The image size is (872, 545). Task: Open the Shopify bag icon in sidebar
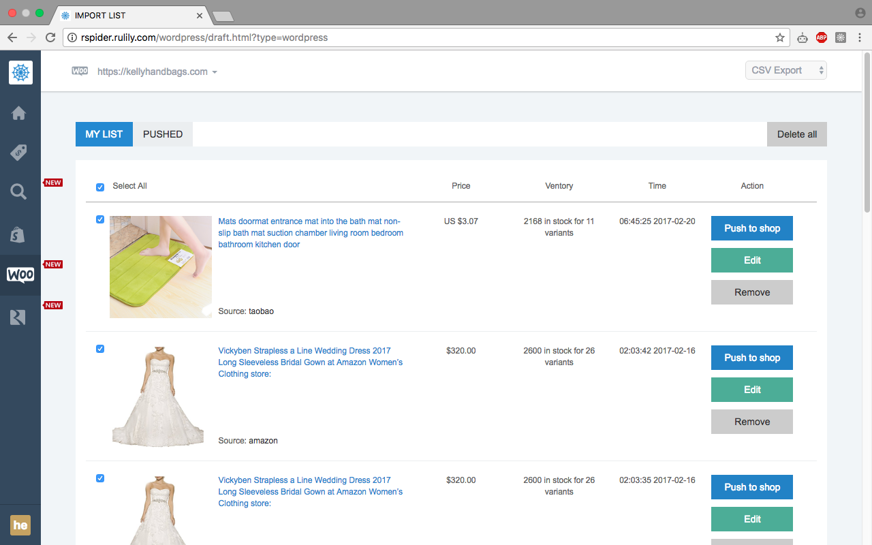[x=18, y=234]
